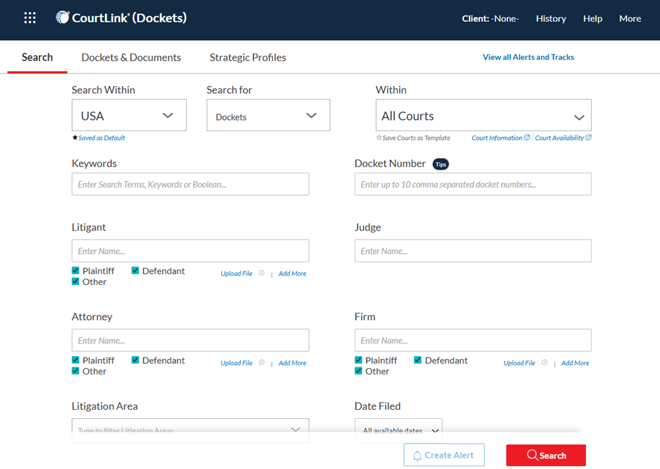
Task: Expand the All Courts dropdown
Action: 483,116
